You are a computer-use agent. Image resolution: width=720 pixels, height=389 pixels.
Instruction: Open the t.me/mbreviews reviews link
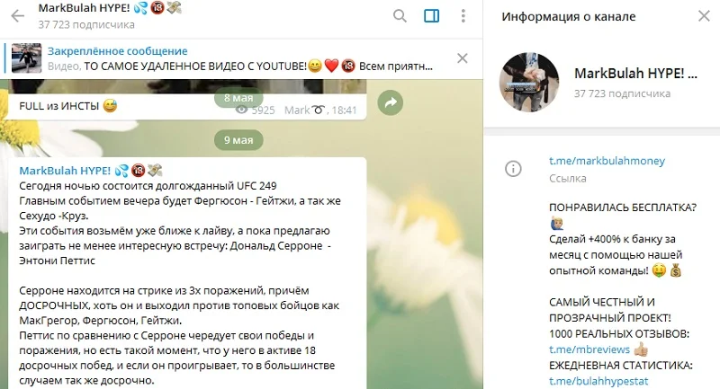click(589, 349)
